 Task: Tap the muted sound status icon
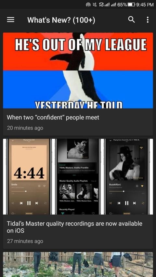[95, 5]
